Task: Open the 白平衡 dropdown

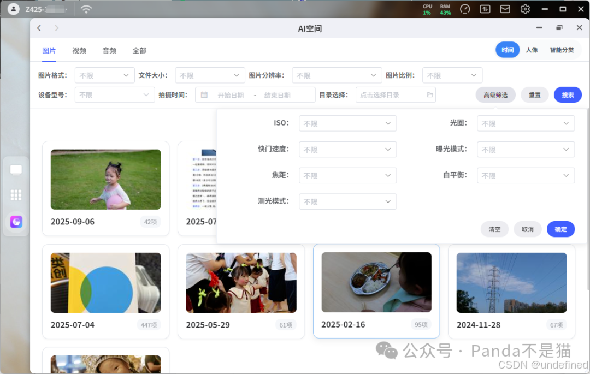Action: coord(526,176)
